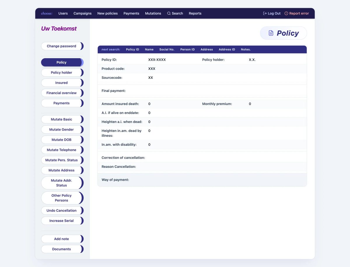Screen dimensions: 350x267
Task: Click the Policy ID value XXX-XXXX
Action: (x=157, y=60)
